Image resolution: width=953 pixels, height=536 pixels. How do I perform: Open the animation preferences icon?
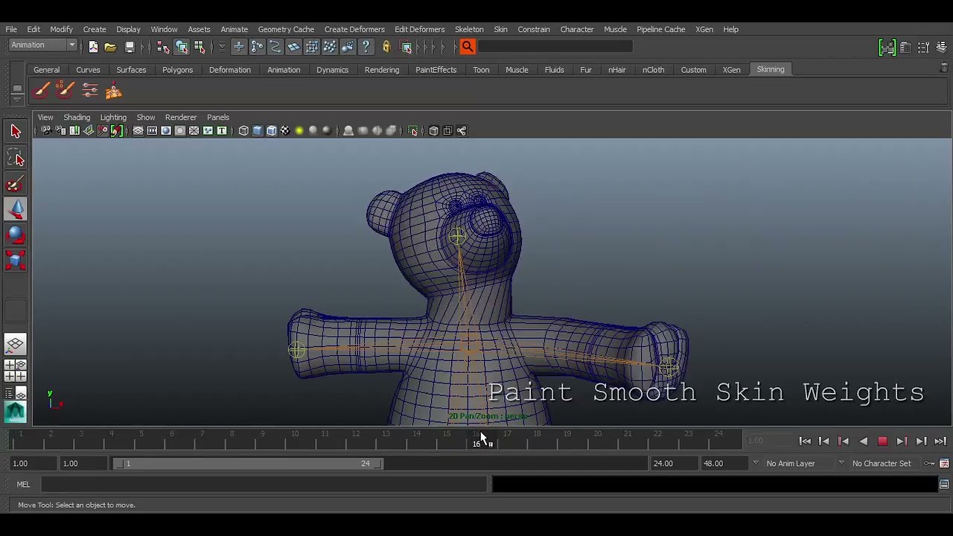[944, 463]
